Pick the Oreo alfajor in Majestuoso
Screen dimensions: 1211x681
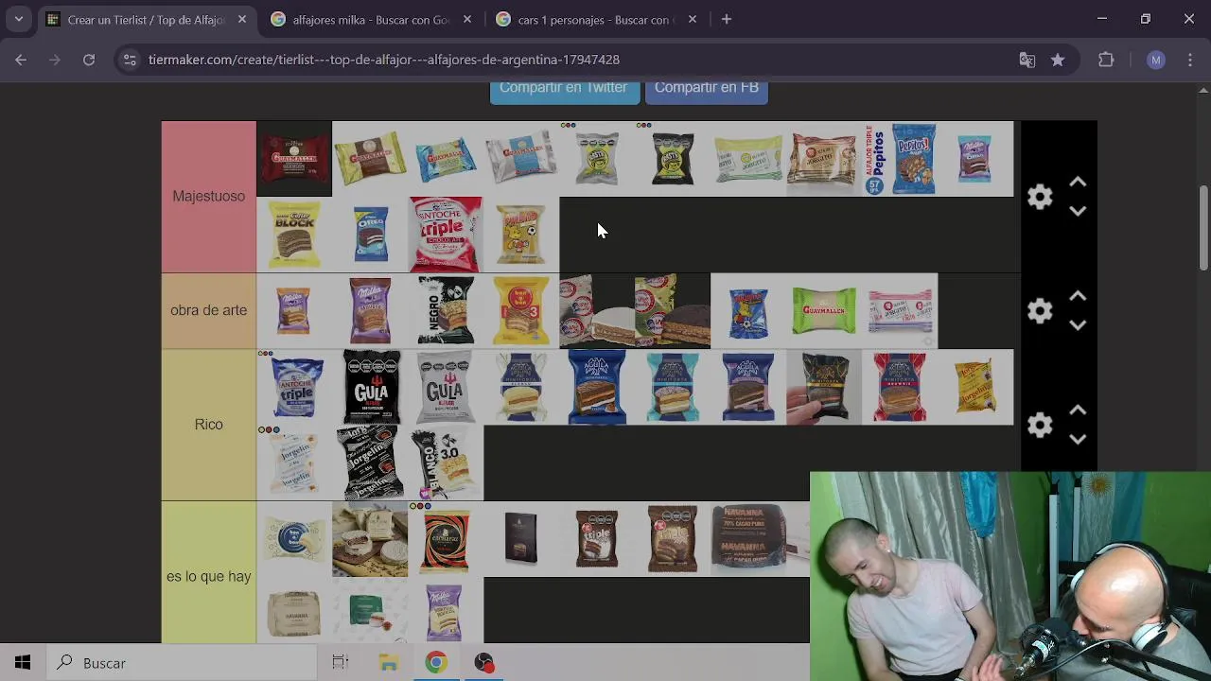coord(370,235)
